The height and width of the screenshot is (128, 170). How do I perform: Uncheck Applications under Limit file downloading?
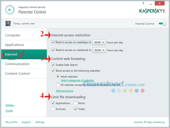[x=53, y=103]
